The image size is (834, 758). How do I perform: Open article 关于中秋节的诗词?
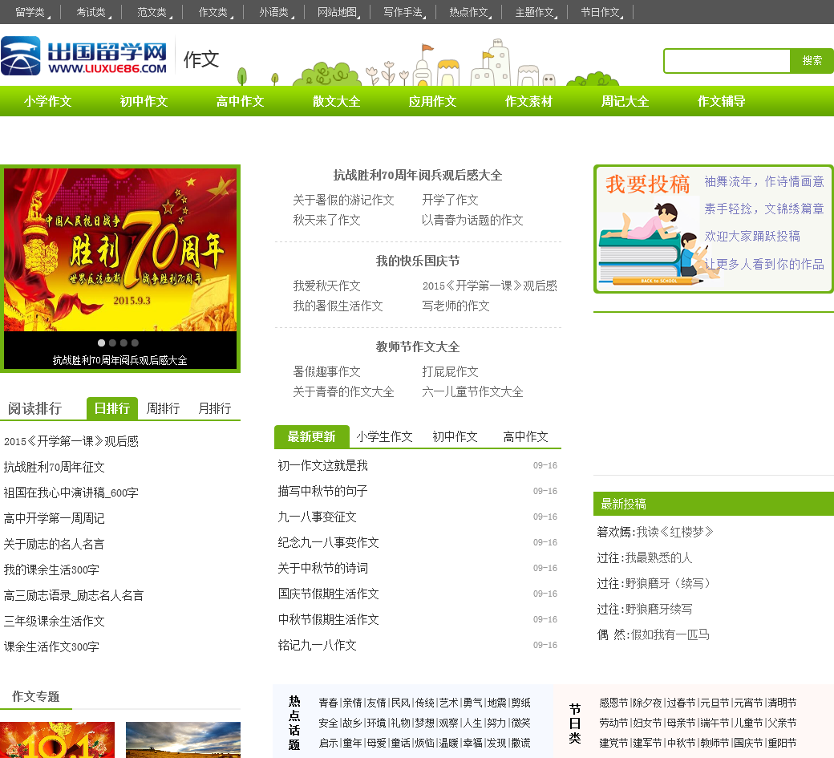pos(323,568)
